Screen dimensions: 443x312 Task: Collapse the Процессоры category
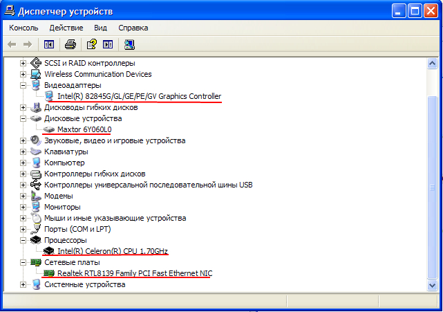(23, 240)
